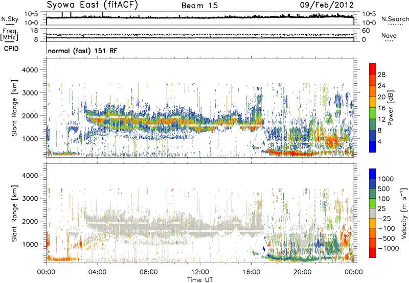Click the gray velocity segment between 25 and -25
409x283 pixels.
[x=373, y=213]
